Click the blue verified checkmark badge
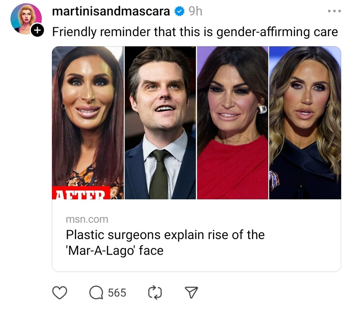This screenshot has width=355, height=310. [x=179, y=11]
